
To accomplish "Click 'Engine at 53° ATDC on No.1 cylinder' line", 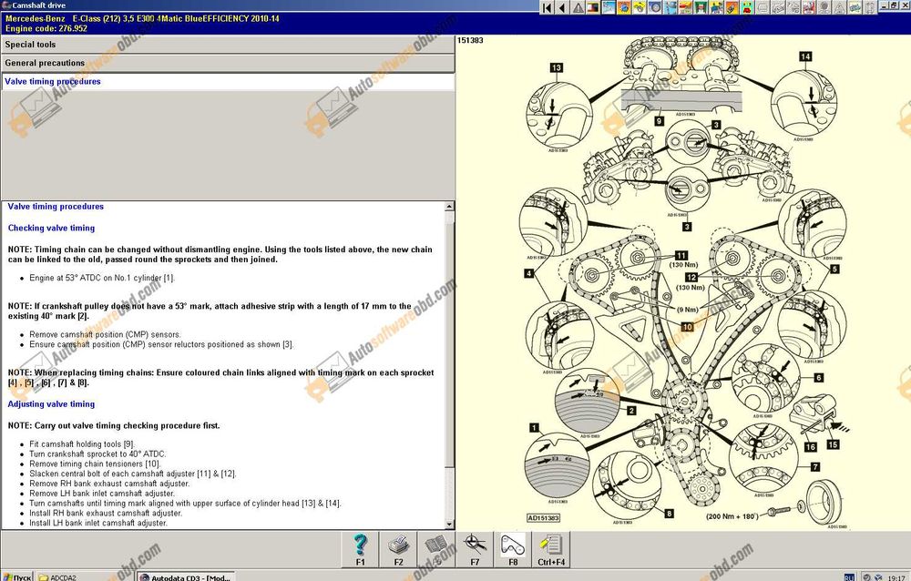I will click(x=102, y=279).
